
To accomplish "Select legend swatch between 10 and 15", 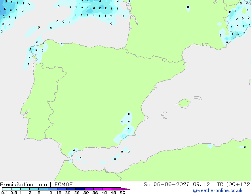I will [52, 189].
